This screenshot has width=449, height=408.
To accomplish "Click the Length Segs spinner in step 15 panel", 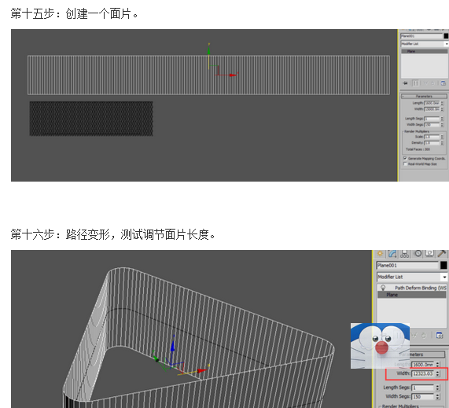I will point(442,119).
